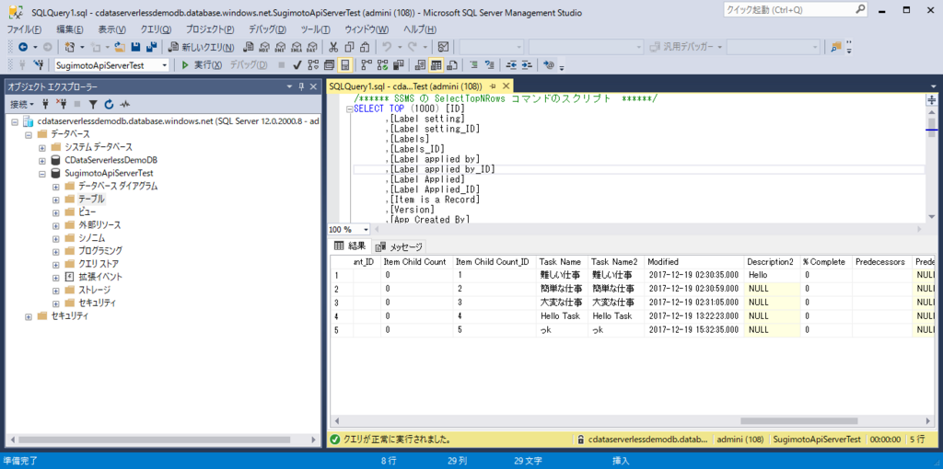Click the 新しいクエリ(N) button

[203, 47]
